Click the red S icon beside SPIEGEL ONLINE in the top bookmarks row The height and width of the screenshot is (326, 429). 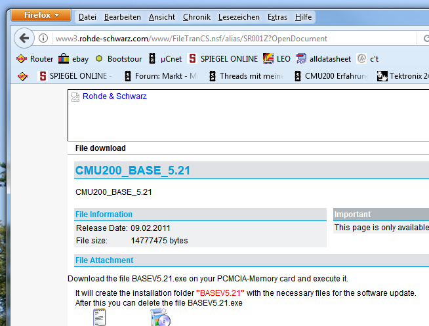pyautogui.click(x=193, y=58)
